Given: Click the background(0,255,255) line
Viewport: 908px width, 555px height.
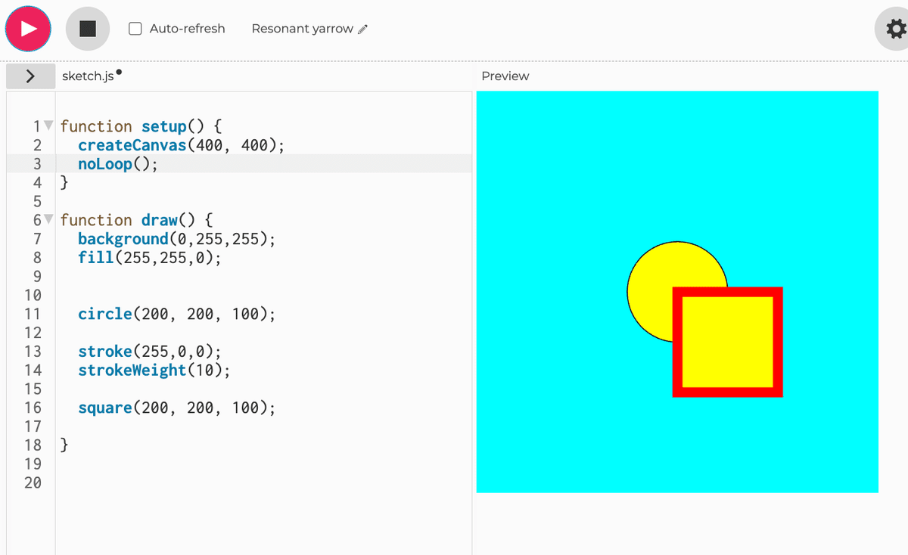Looking at the screenshot, I should (176, 239).
